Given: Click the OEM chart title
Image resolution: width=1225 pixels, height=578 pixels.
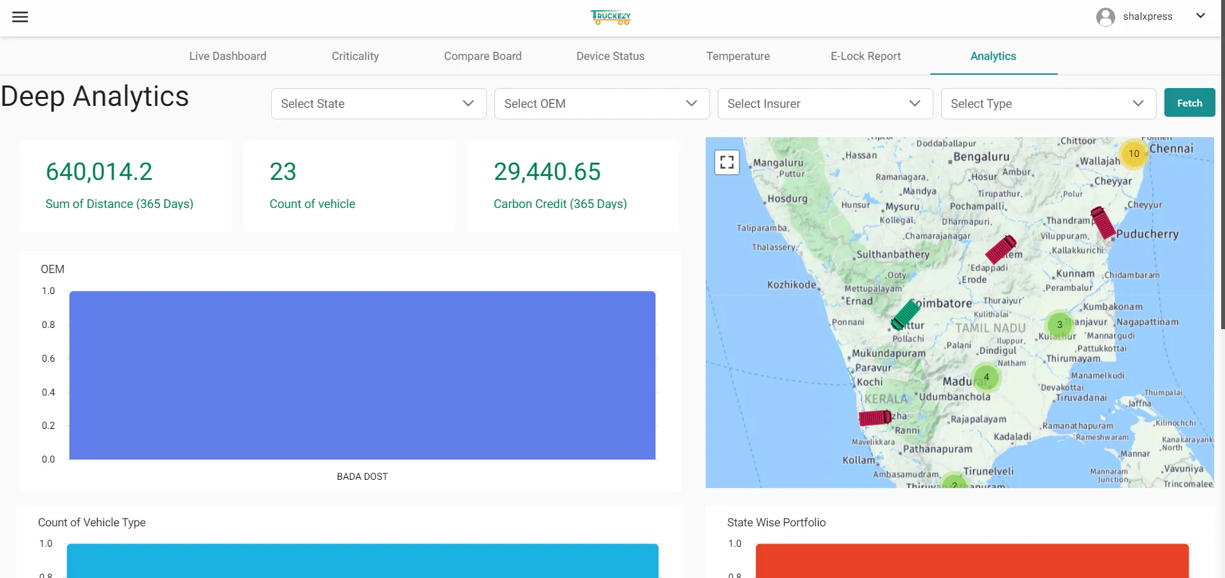Looking at the screenshot, I should click(x=52, y=269).
